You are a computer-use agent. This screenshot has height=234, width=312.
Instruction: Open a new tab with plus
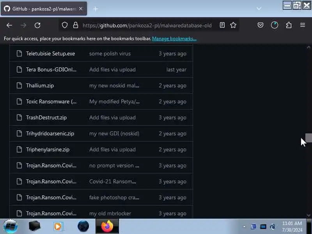click(x=96, y=9)
